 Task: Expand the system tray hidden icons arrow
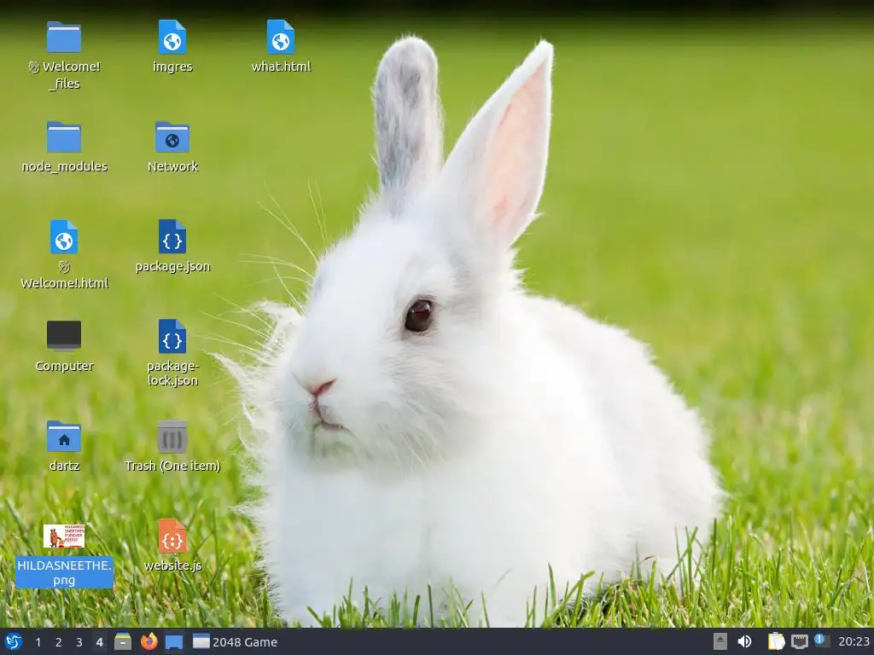click(720, 641)
